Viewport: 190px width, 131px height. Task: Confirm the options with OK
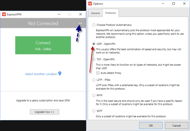(x=151, y=125)
